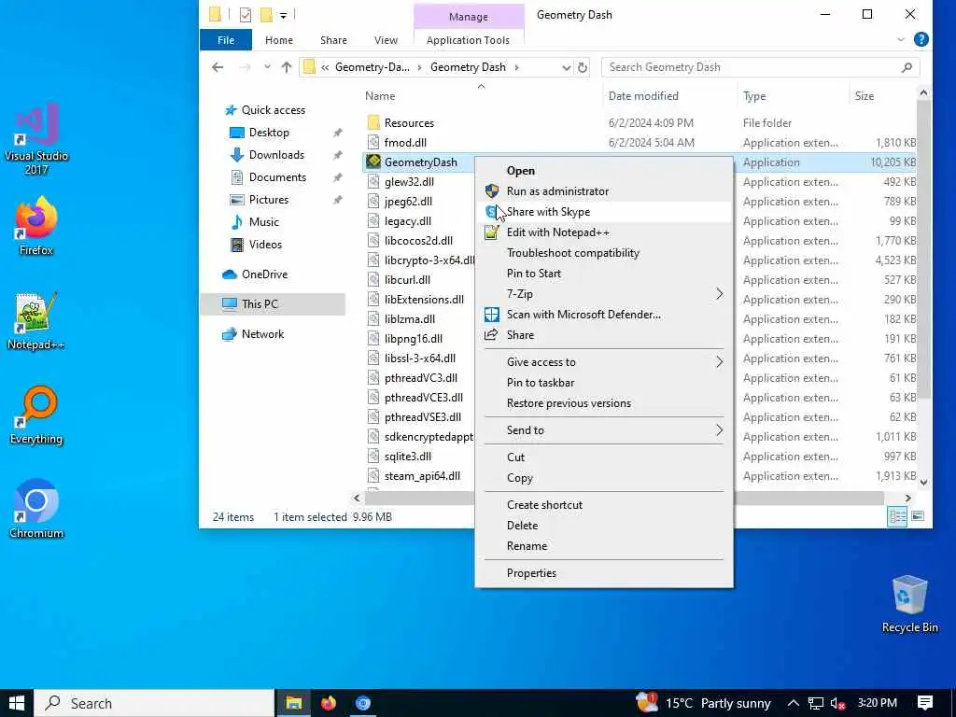
Task: Choose Share with Skype
Action: [604, 212]
